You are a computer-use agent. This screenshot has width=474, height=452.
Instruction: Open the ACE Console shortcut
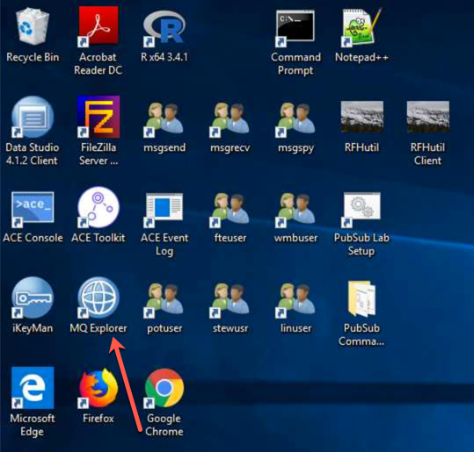[x=33, y=209]
